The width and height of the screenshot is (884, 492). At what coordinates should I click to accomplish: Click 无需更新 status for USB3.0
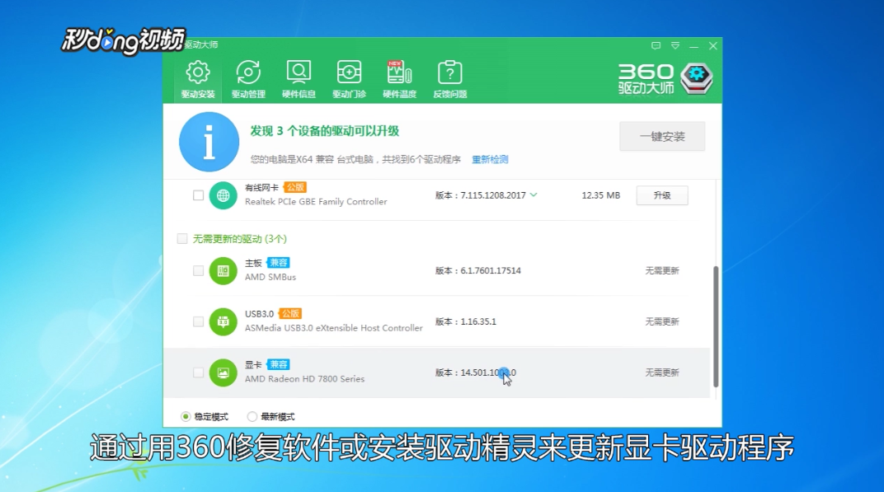point(662,321)
